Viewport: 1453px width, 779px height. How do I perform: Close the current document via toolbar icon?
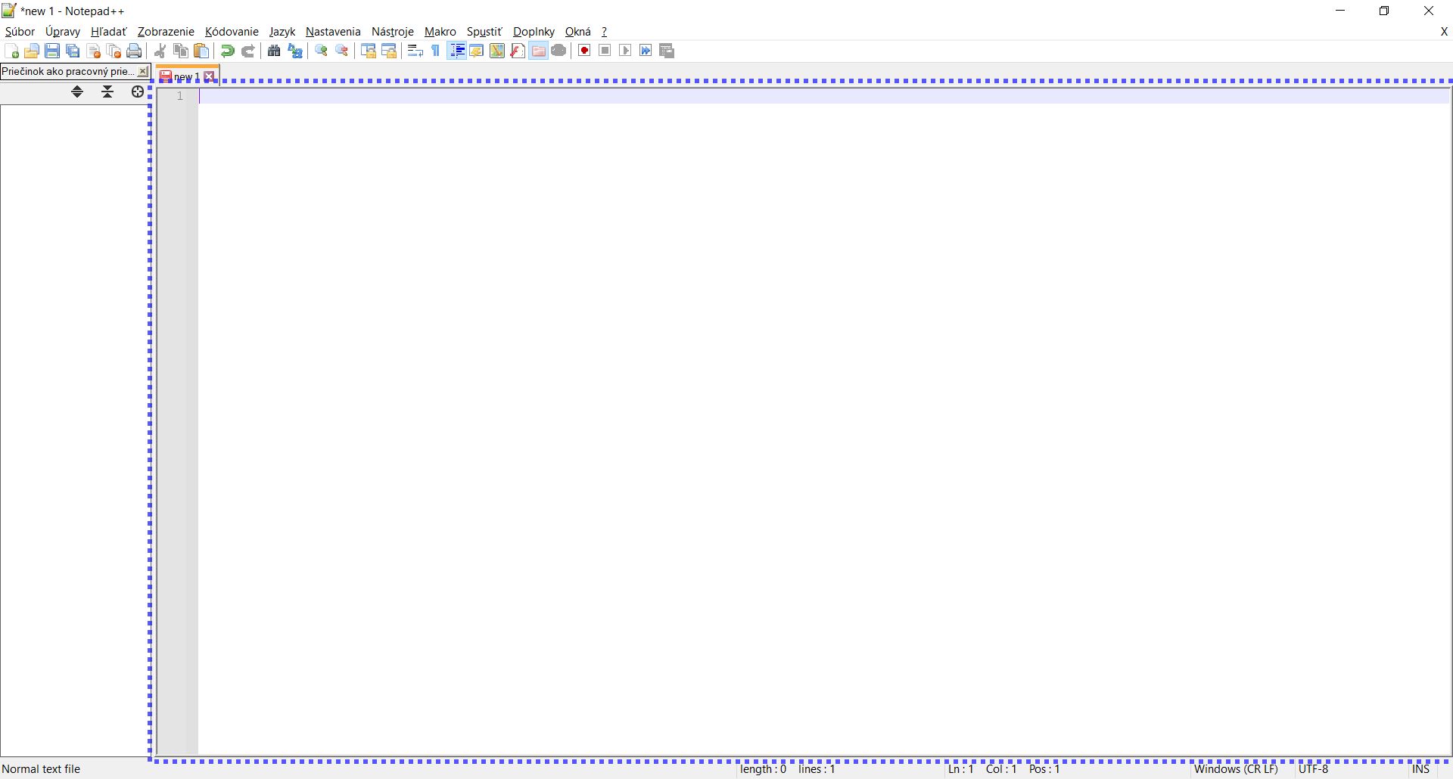(94, 51)
